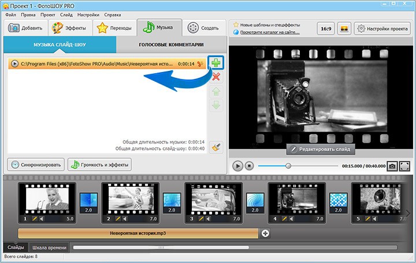Toggle sound on slide 5
This screenshot has height=263, width=416.
coord(375,219)
